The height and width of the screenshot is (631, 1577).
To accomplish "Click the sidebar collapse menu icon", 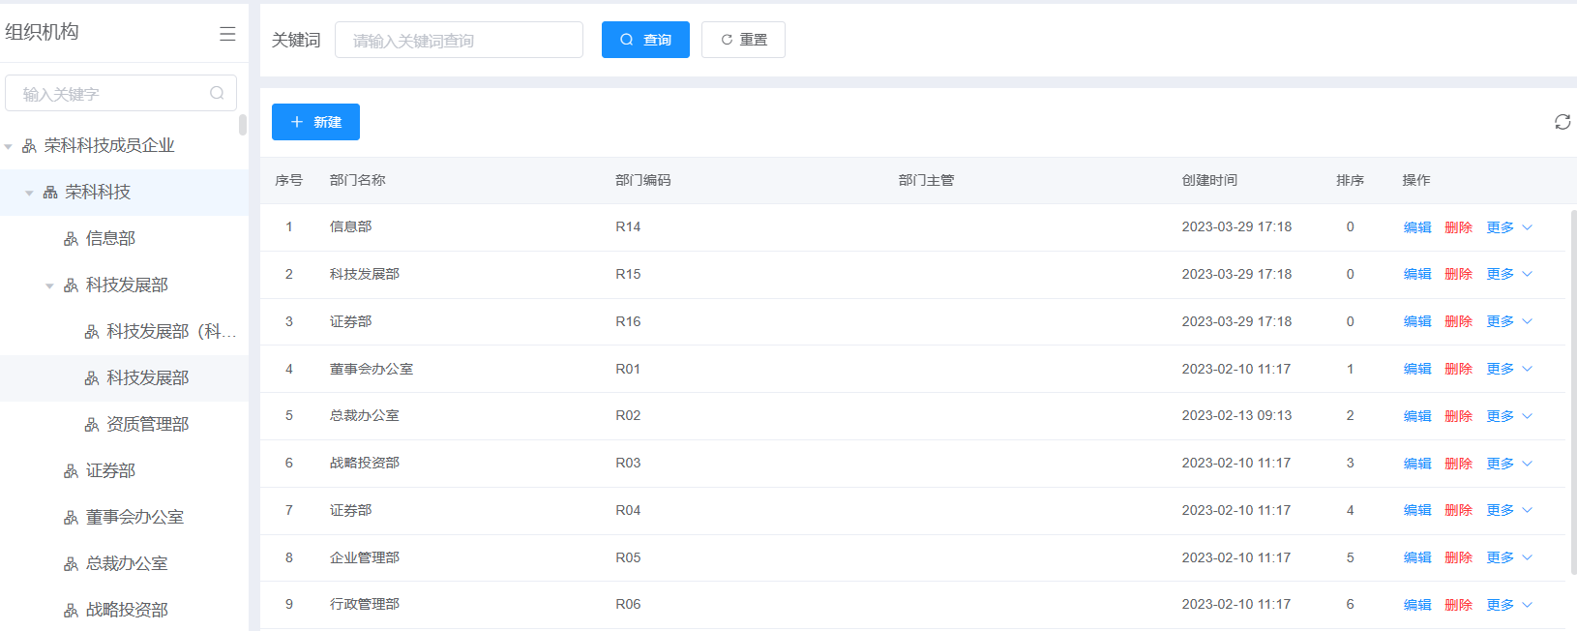I will pos(227,34).
